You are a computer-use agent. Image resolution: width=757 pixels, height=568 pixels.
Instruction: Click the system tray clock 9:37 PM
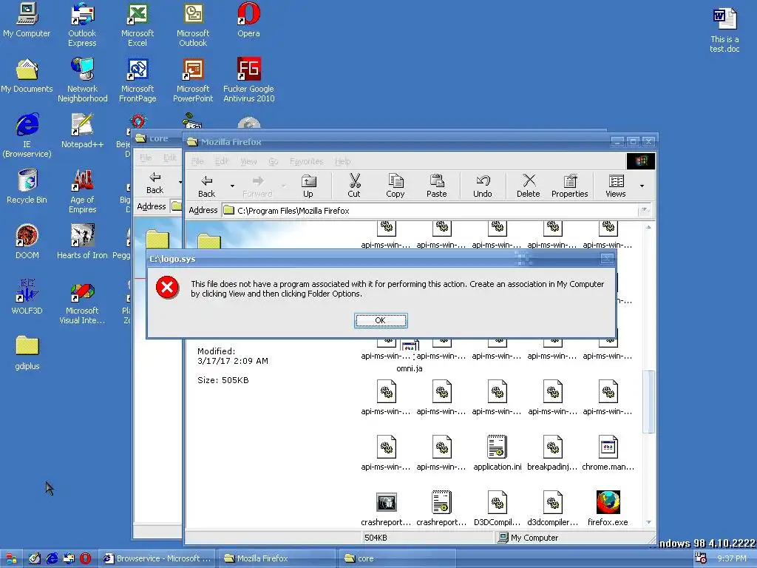tap(731, 558)
